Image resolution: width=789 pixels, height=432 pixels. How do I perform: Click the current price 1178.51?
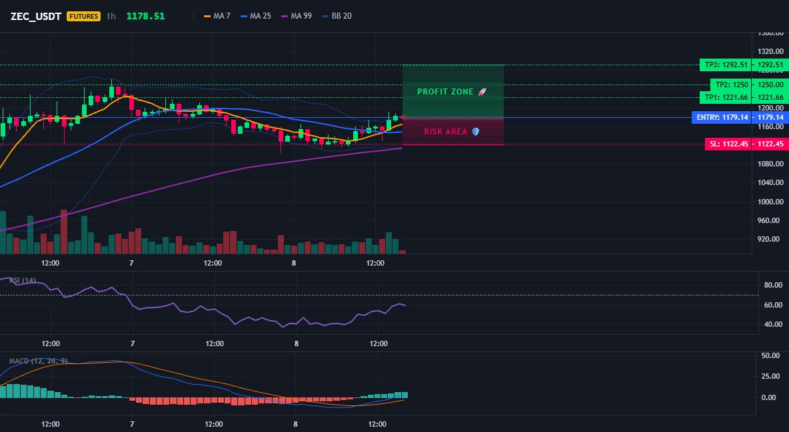[145, 16]
